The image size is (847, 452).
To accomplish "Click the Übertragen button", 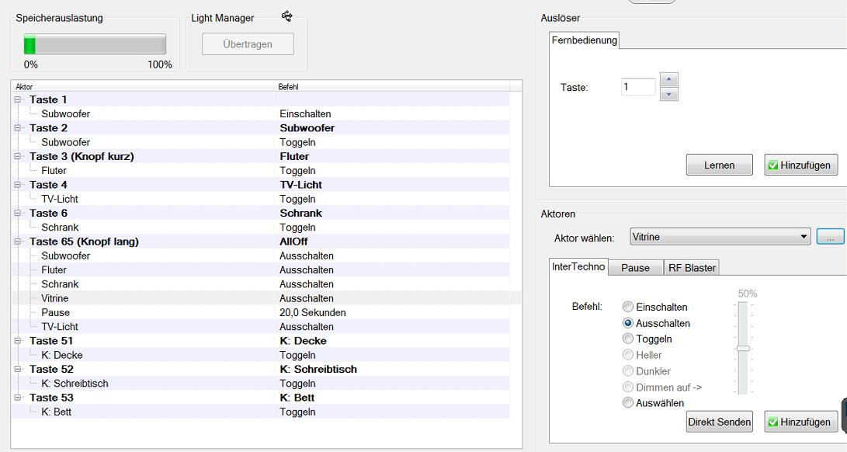I will [248, 44].
